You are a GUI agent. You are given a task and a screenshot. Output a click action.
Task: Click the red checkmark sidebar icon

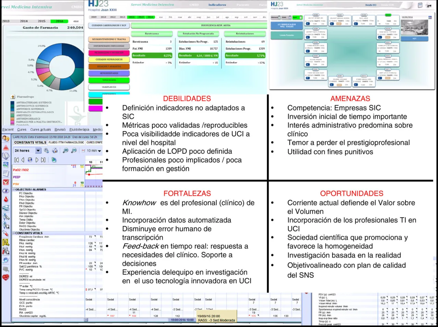pos(6,182)
